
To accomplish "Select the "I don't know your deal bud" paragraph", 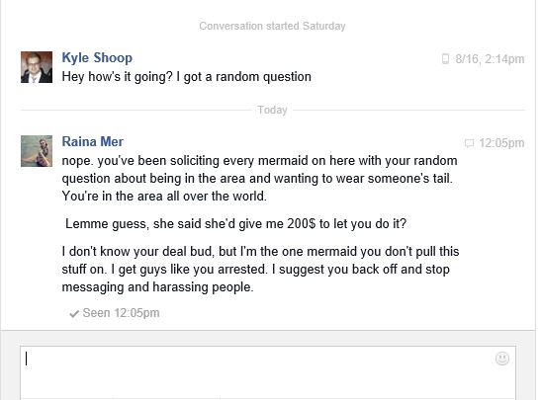I will 260,269.
